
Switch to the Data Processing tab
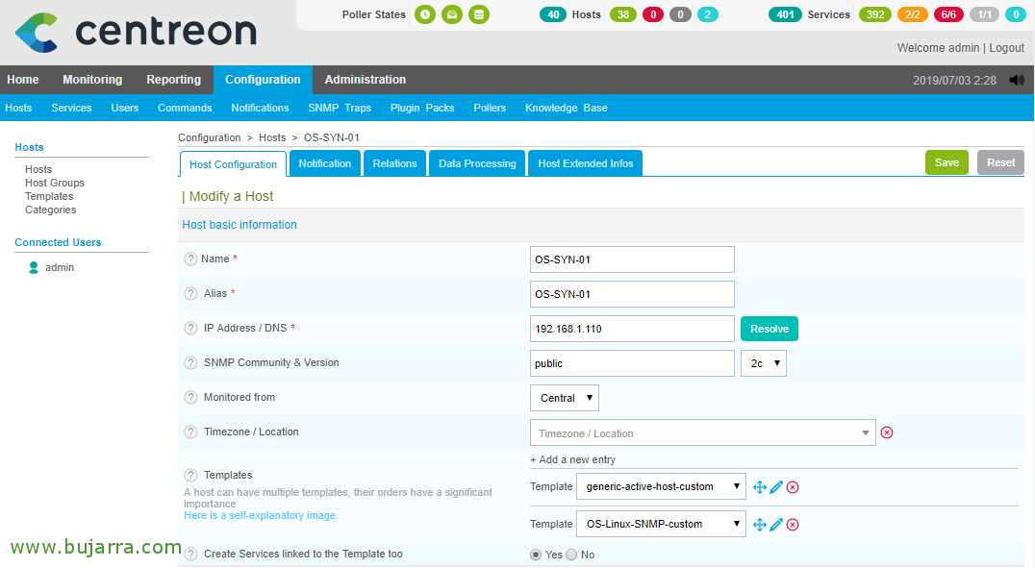(x=477, y=163)
